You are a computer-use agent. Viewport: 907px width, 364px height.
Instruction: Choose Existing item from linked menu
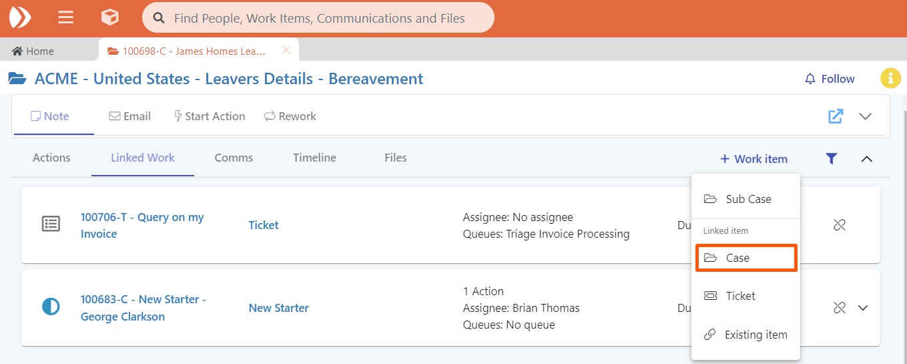[746, 335]
